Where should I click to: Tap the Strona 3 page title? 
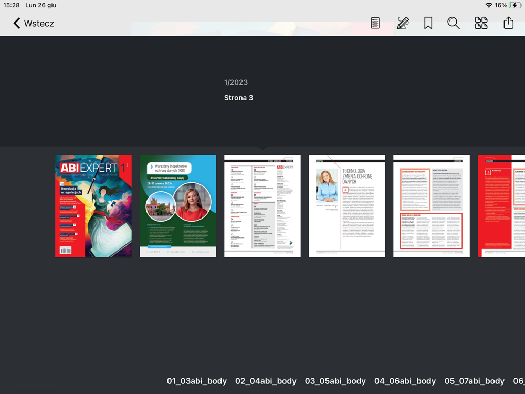[239, 98]
